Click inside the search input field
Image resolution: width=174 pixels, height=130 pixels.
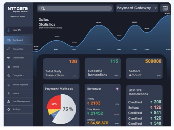click(75, 8)
